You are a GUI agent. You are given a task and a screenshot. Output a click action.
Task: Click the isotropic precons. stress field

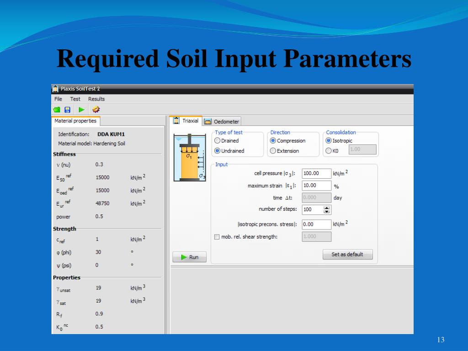click(x=316, y=224)
